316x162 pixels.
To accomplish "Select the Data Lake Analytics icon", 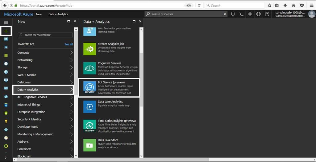I will coord(90,107).
